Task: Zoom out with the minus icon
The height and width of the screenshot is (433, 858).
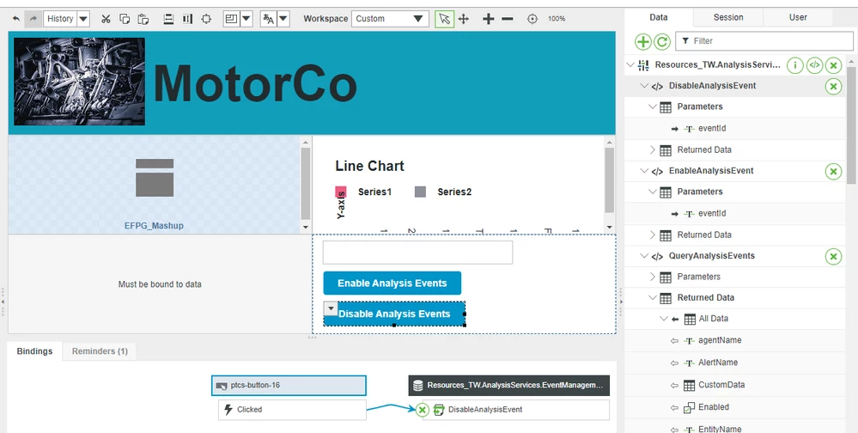Action: [508, 19]
